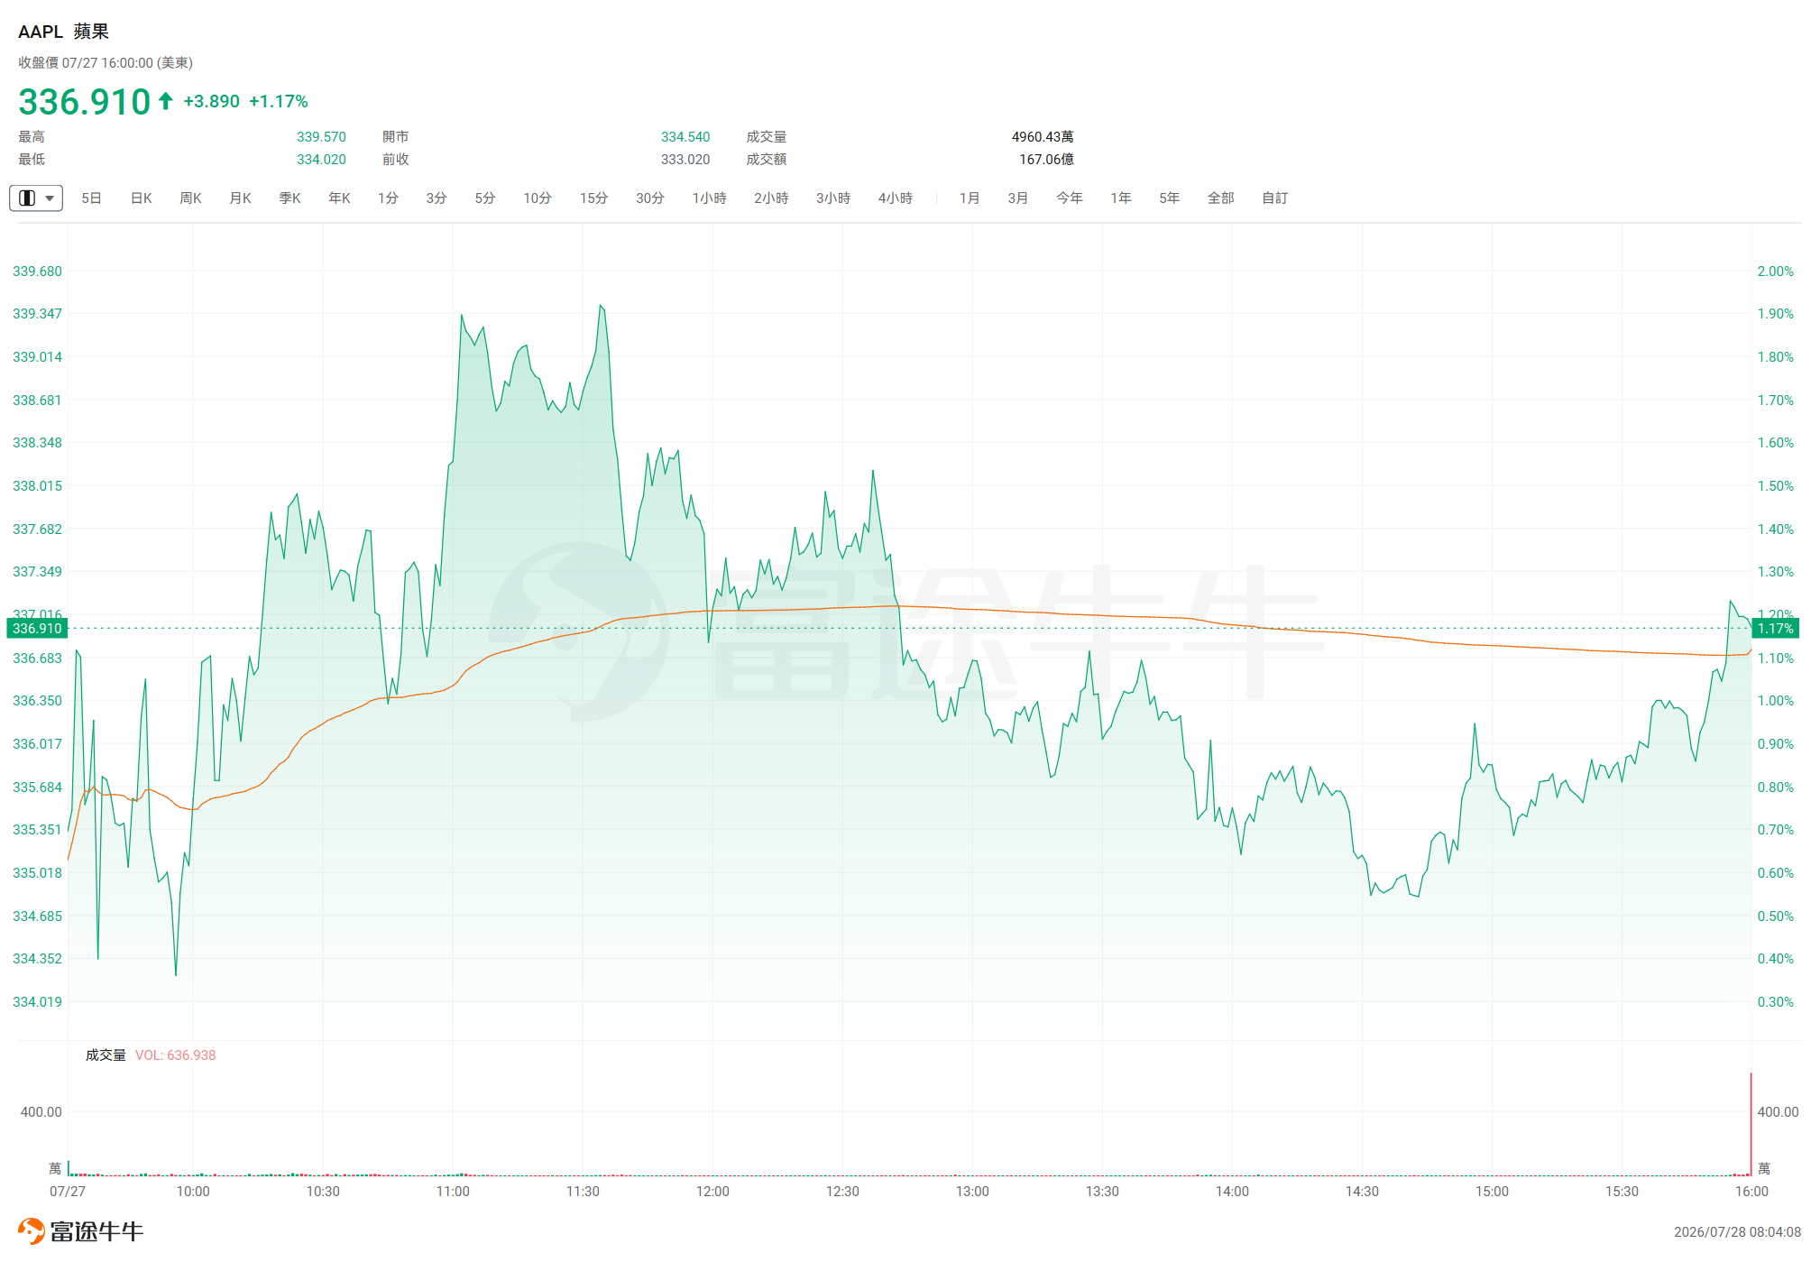Select the 1小時 interval tab
The height and width of the screenshot is (1262, 1820).
coord(709,198)
